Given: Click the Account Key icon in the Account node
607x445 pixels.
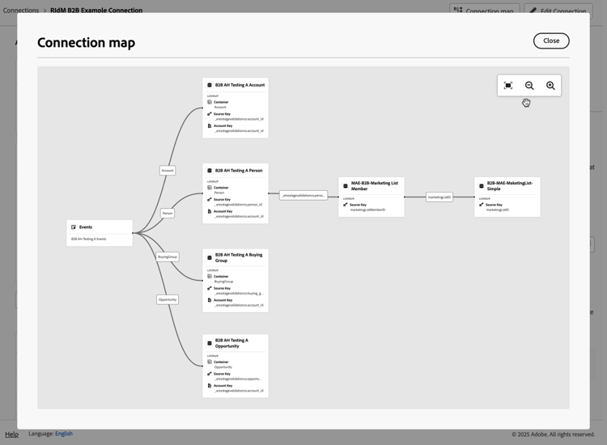Looking at the screenshot, I should [210, 125].
